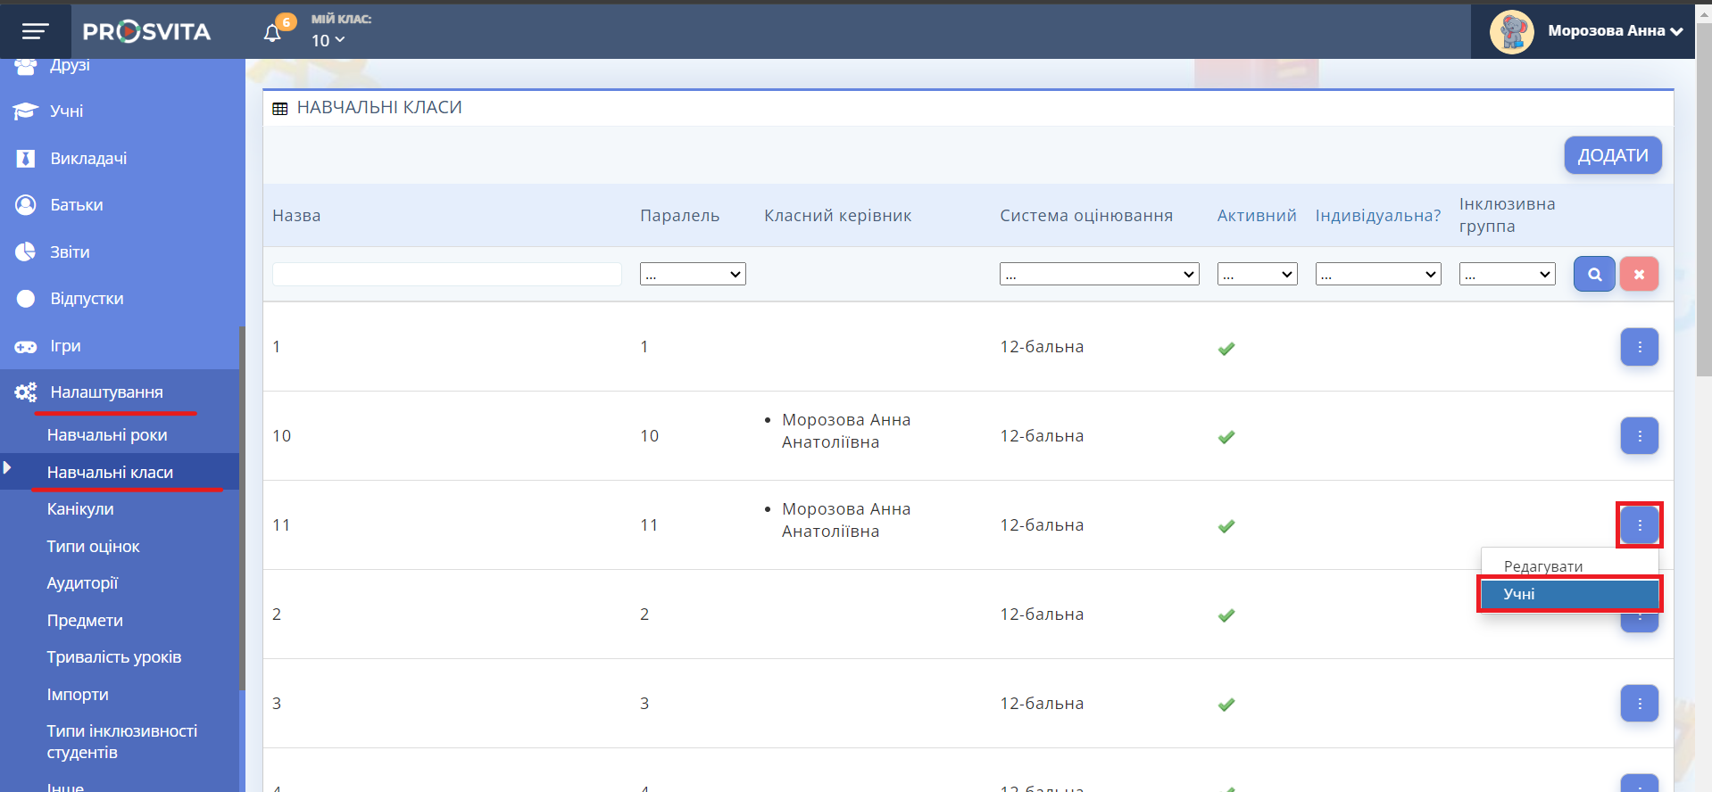Click the hamburger menu icon

pos(35,32)
